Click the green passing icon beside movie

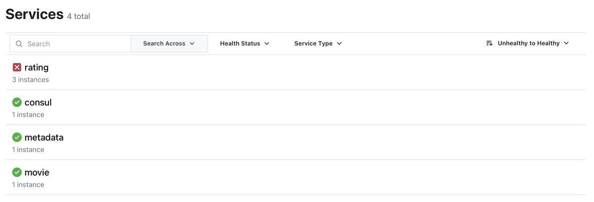[17, 172]
